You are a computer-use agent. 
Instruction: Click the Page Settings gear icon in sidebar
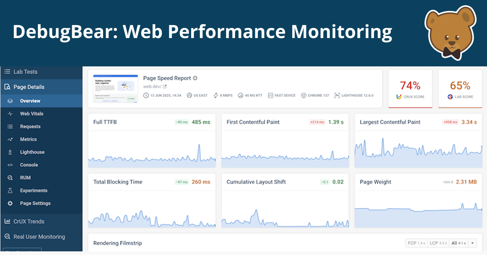(x=10, y=204)
